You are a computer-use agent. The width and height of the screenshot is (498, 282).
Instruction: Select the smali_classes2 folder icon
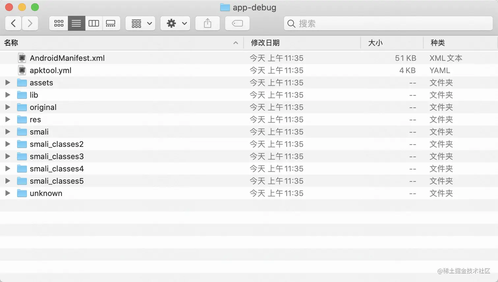click(22, 144)
